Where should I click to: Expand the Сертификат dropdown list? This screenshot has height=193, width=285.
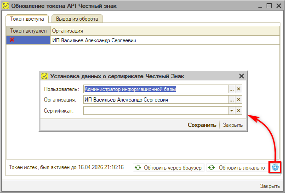pyautogui.click(x=232, y=110)
